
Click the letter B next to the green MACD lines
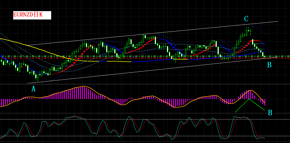[270, 113]
